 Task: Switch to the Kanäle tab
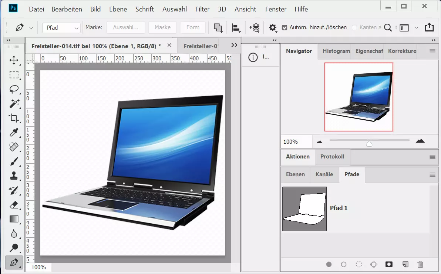(x=324, y=174)
